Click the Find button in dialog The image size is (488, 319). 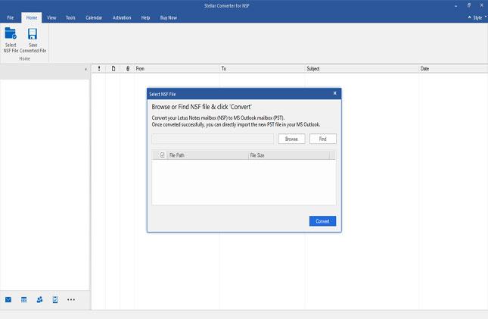(x=323, y=139)
